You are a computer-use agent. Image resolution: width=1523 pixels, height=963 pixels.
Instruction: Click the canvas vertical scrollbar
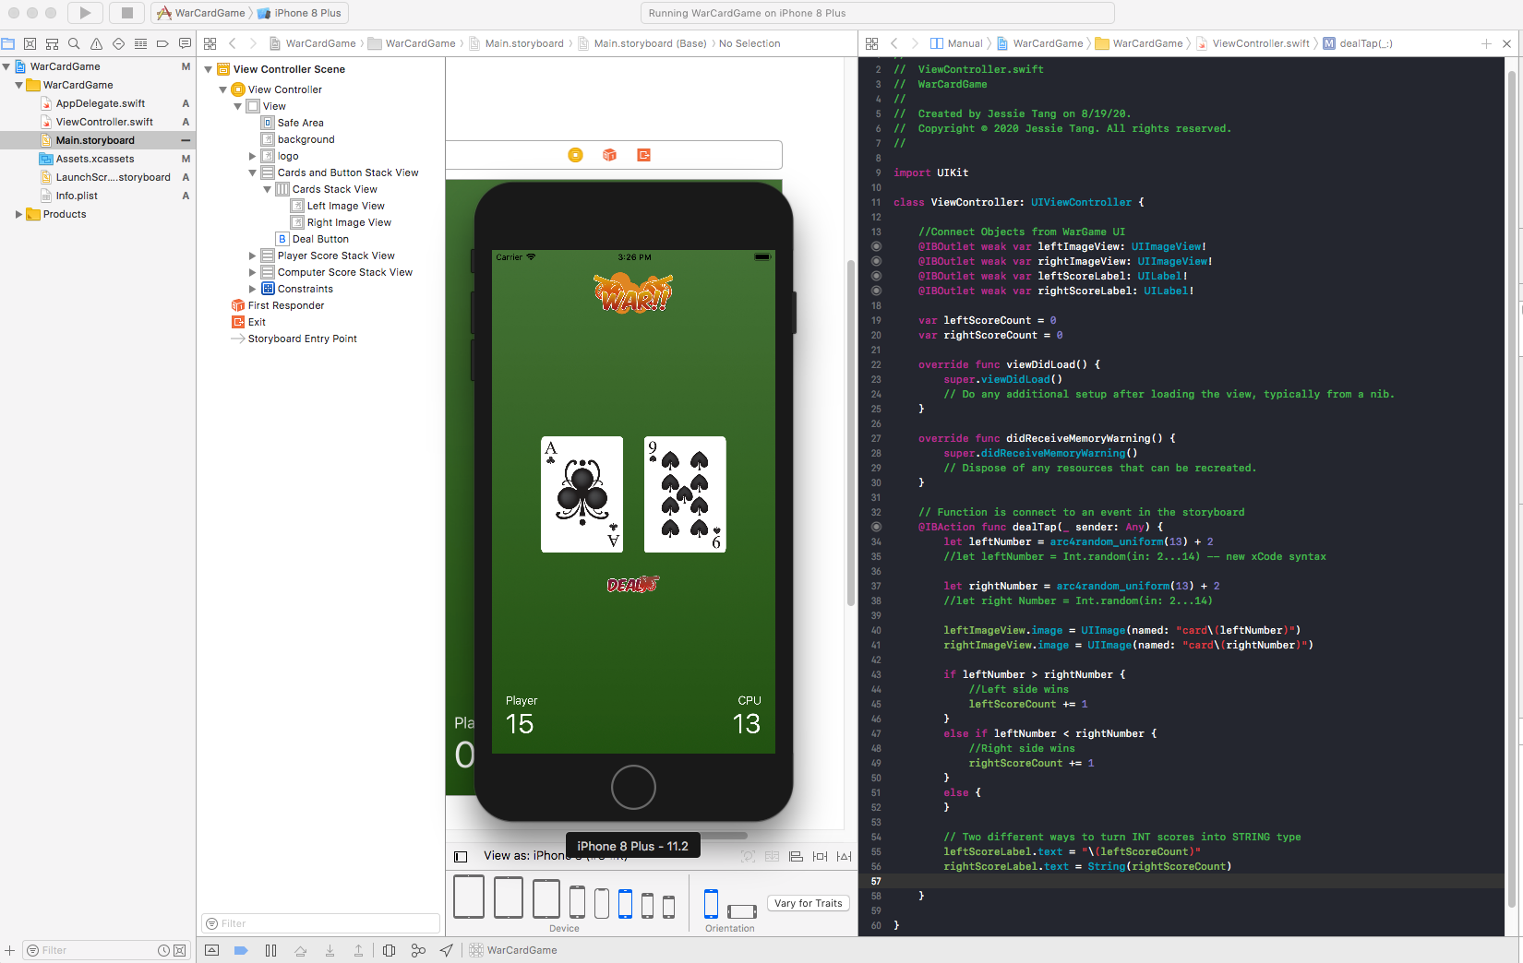(850, 434)
